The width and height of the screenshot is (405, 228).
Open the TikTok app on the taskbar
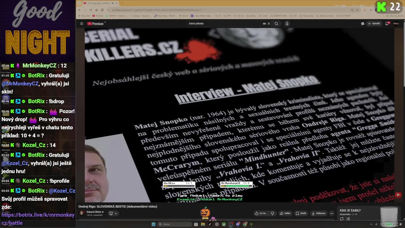pyautogui.click(x=210, y=224)
